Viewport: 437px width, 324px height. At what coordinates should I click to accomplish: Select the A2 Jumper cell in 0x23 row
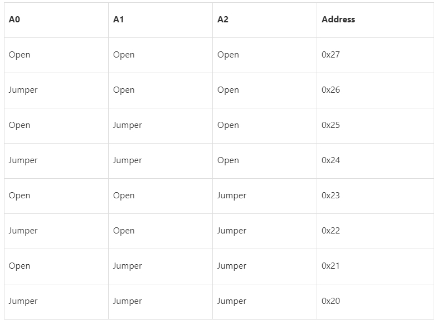(232, 196)
